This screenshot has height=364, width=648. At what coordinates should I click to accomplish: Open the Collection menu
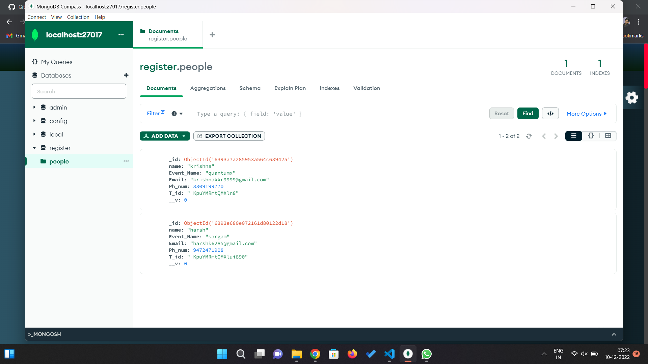(78, 17)
